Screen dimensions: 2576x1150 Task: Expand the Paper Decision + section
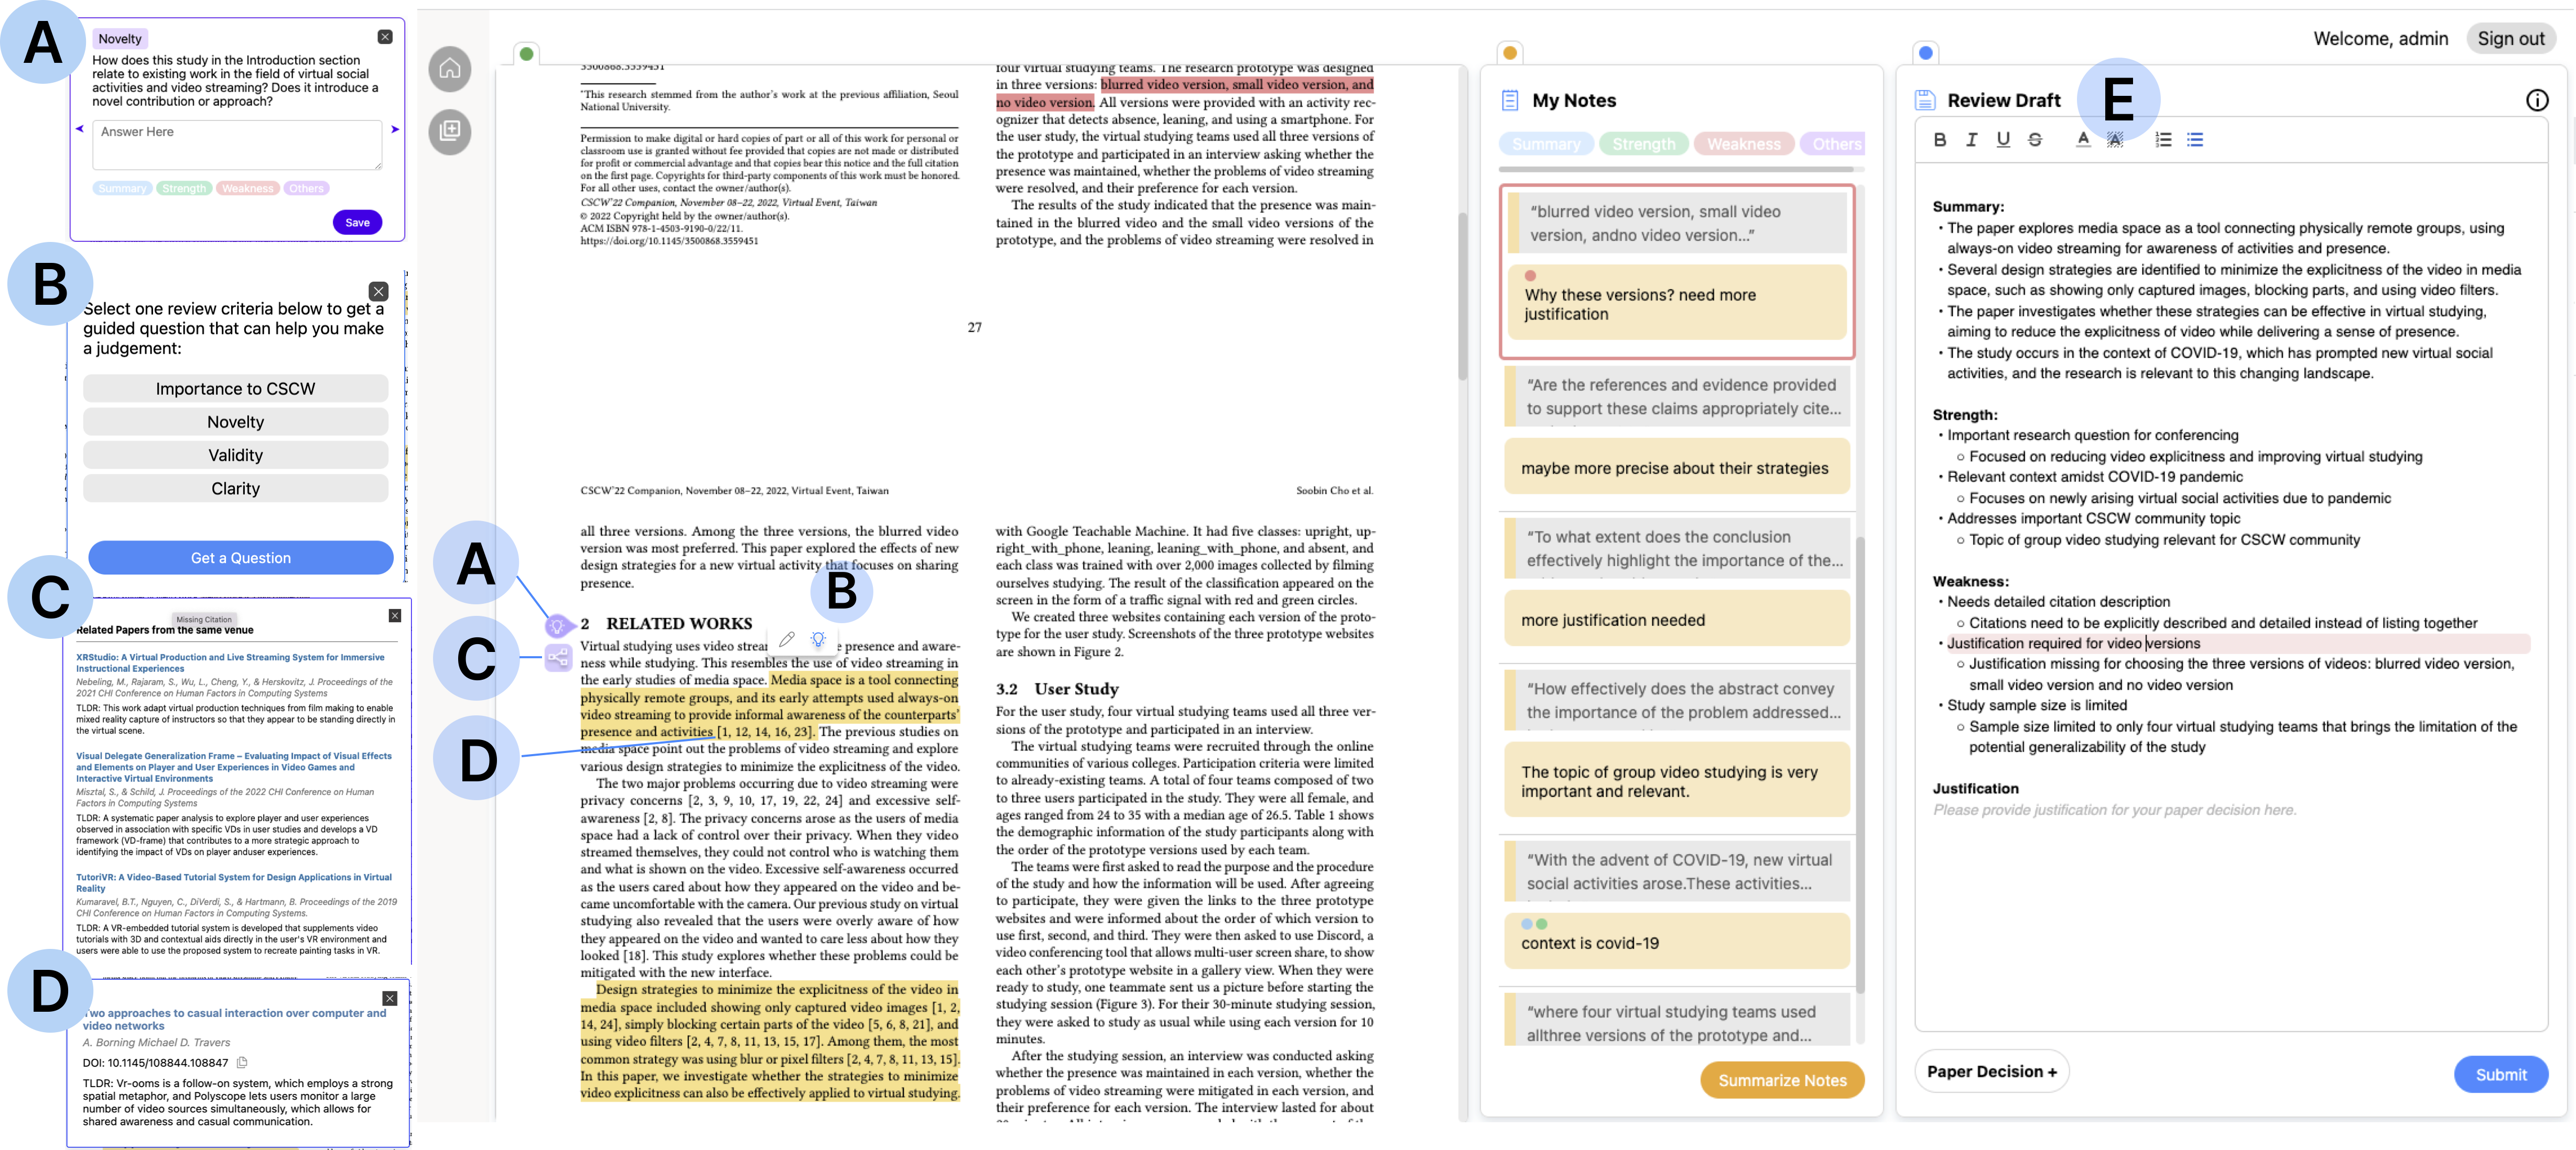point(1991,1071)
